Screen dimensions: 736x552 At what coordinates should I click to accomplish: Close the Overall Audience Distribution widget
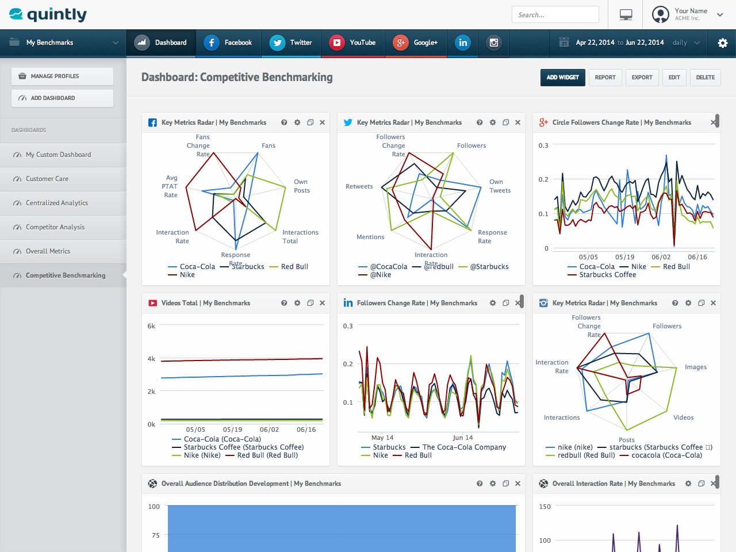tap(518, 484)
